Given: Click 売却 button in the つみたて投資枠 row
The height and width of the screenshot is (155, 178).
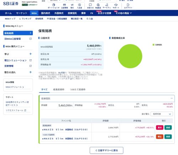Looking at the screenshot, I should 168,137.
